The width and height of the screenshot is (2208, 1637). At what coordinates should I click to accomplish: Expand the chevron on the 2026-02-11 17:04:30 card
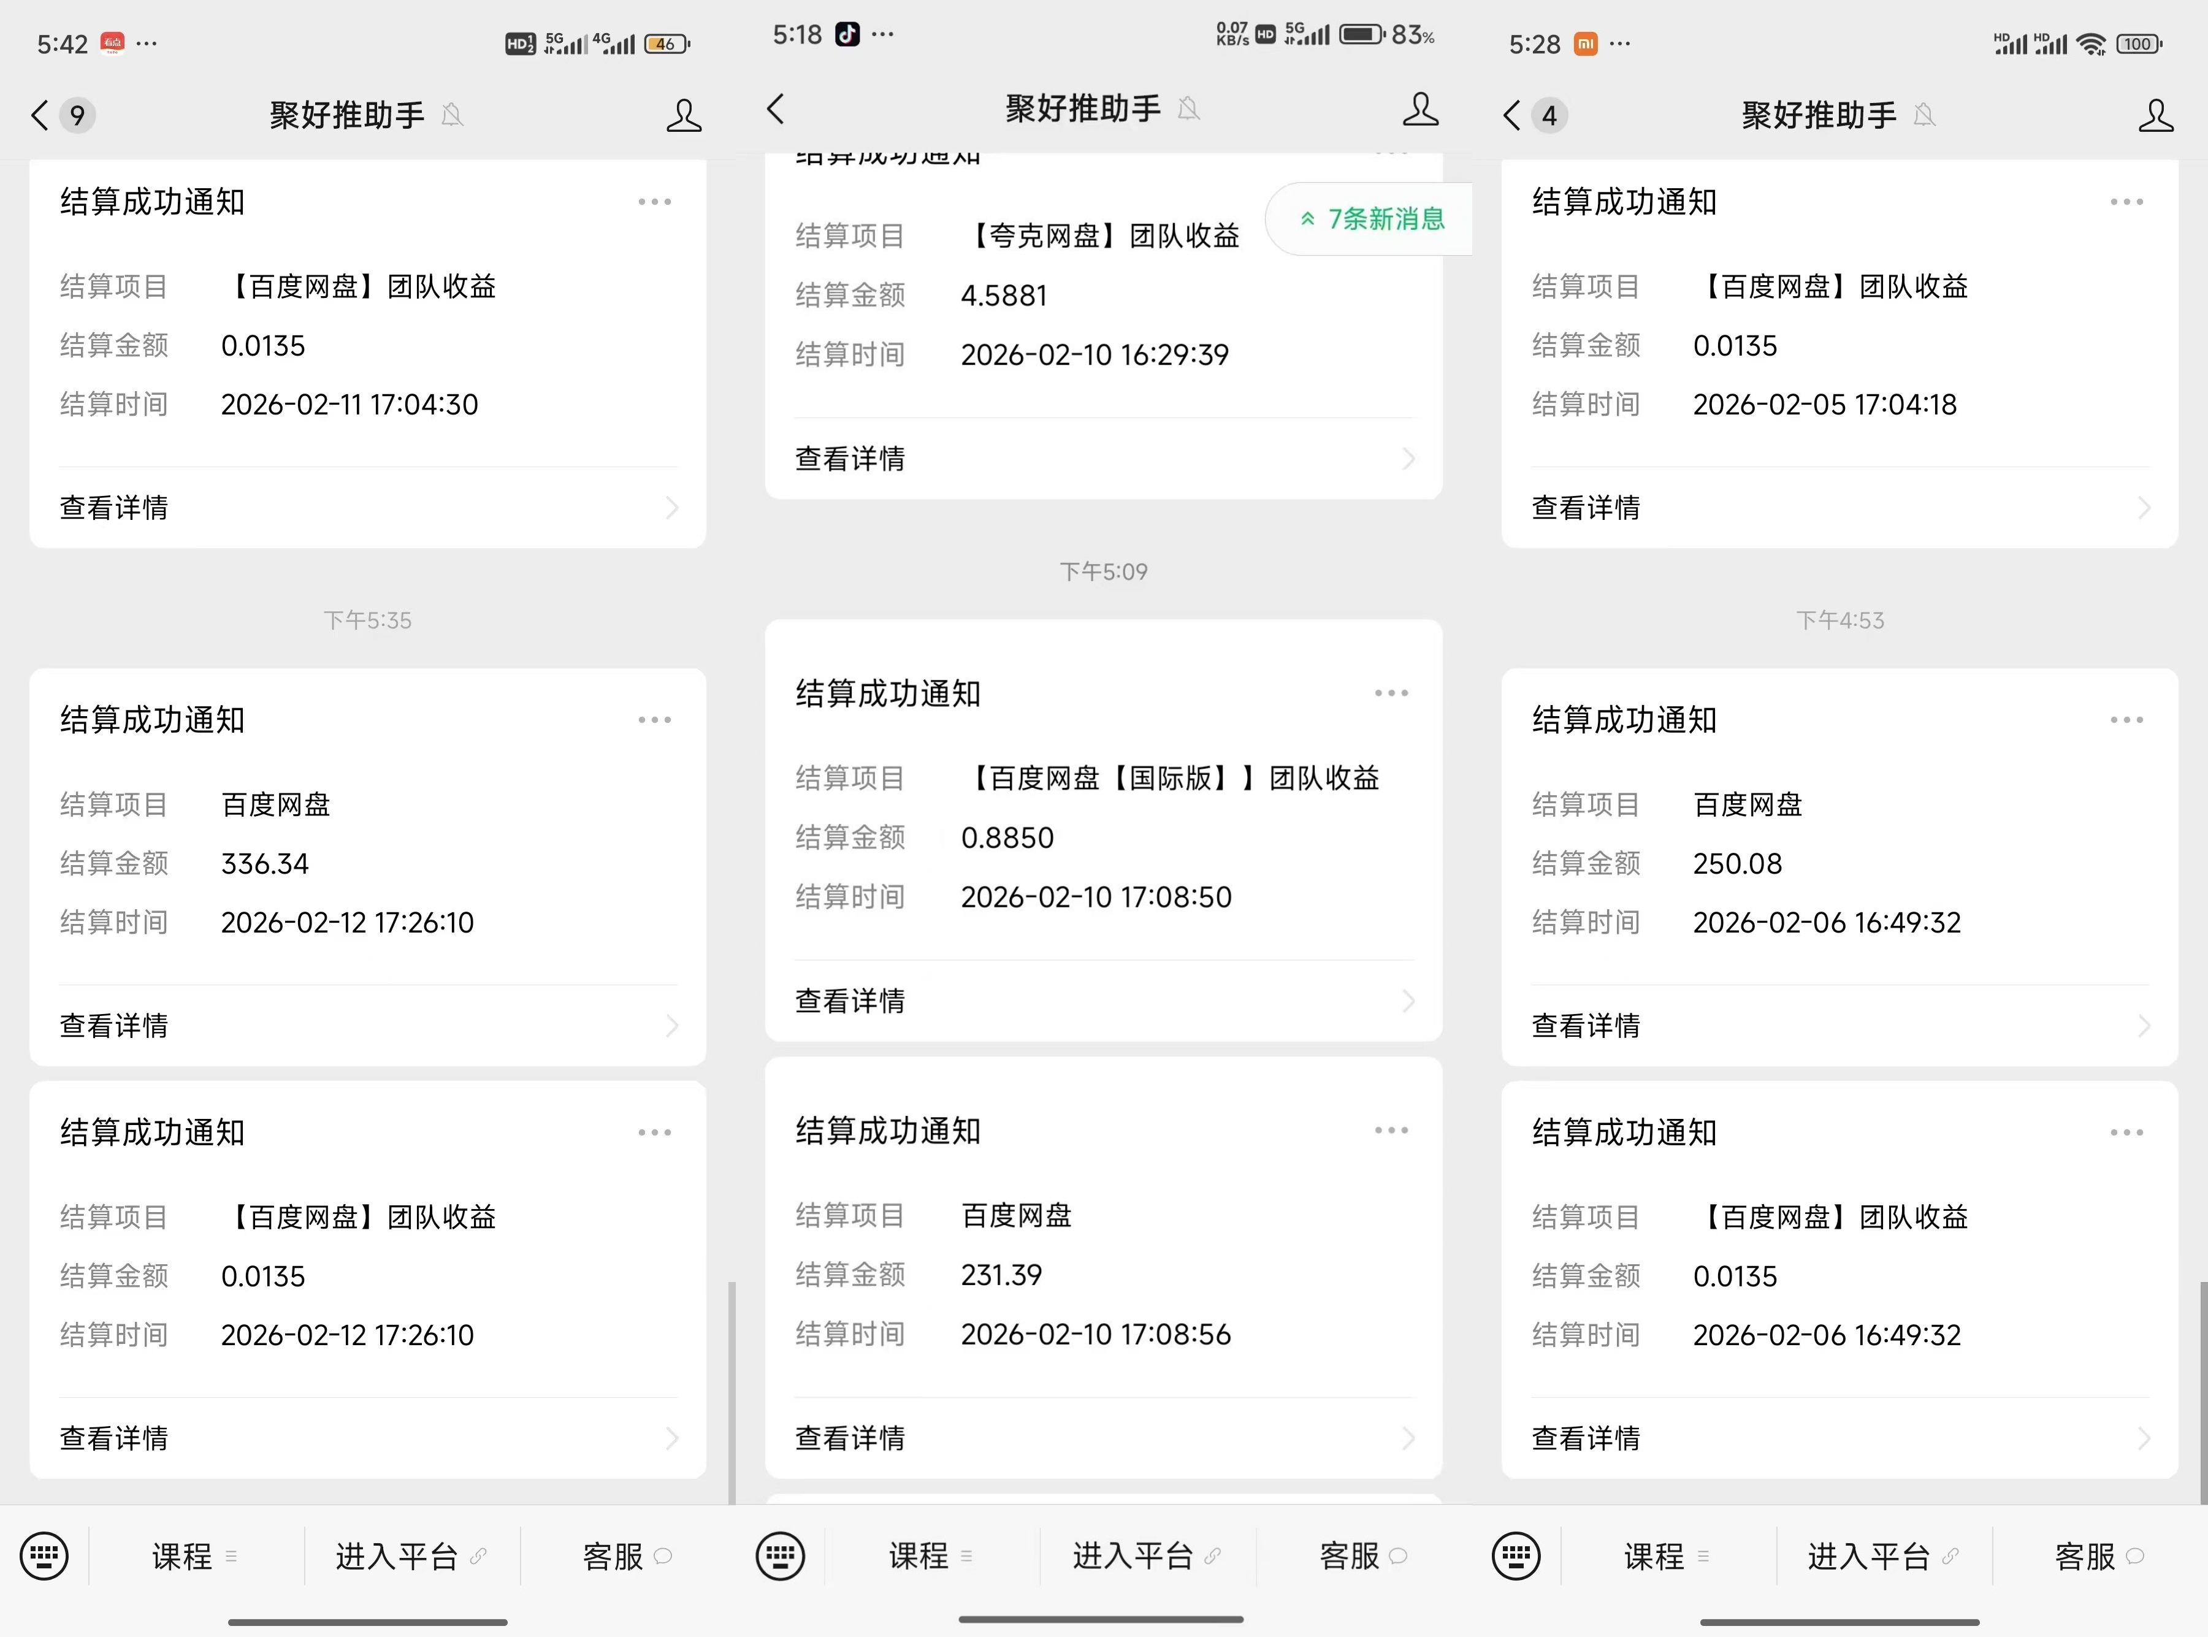click(672, 508)
